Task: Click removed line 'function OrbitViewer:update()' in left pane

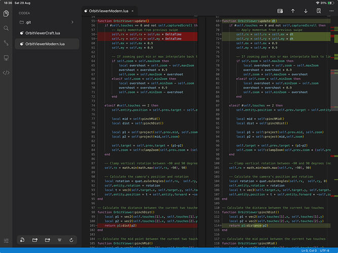Action: [x=123, y=21]
